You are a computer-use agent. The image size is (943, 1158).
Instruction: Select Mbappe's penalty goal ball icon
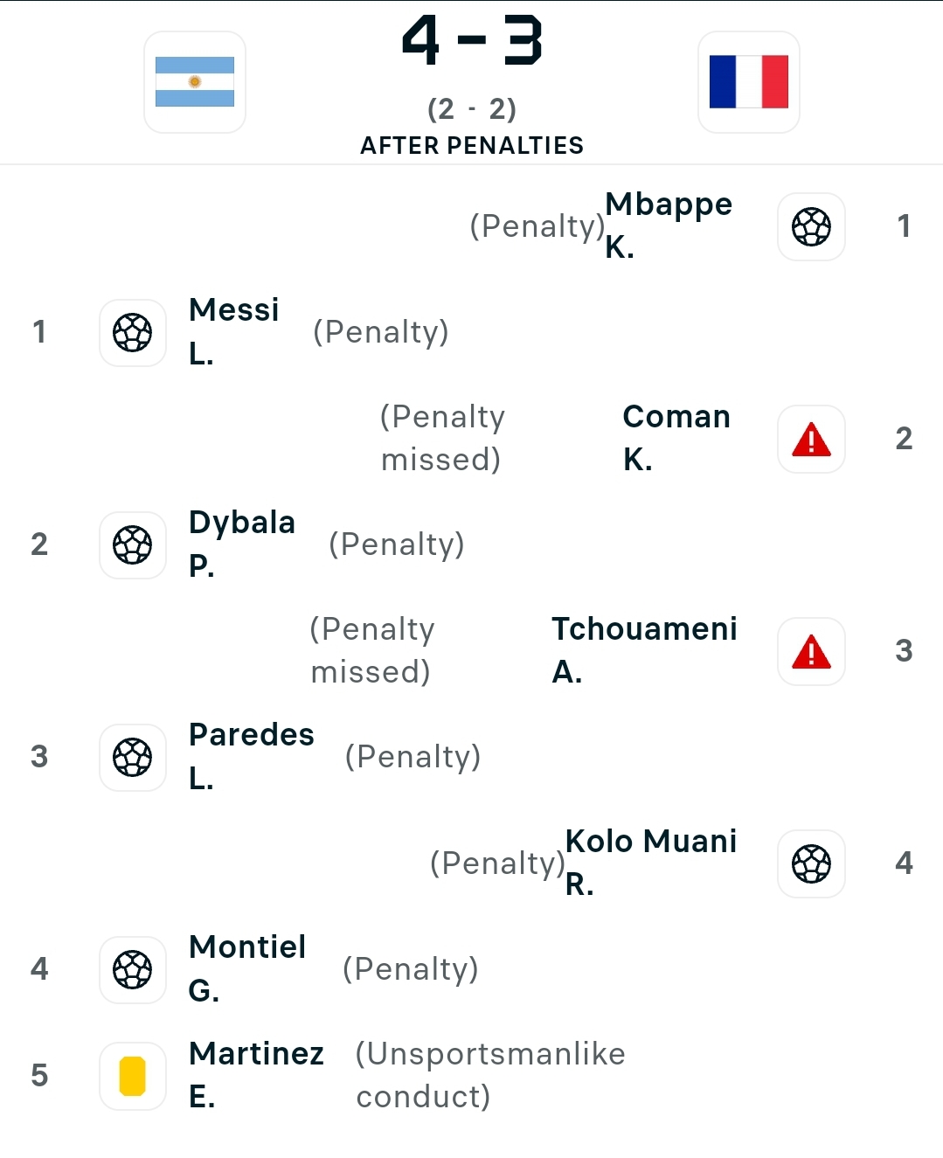point(811,226)
